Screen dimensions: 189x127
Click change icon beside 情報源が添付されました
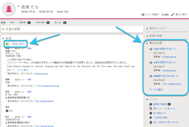151,76
